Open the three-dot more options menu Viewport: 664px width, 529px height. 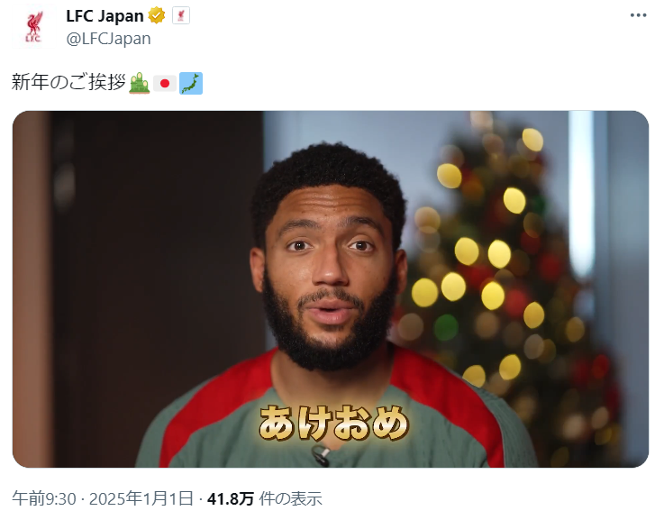click(638, 15)
